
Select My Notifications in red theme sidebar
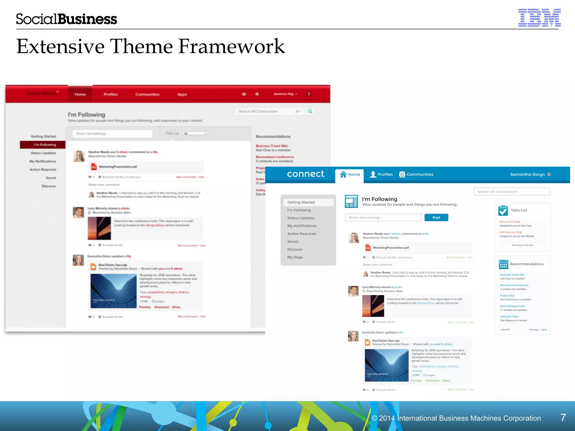point(43,161)
